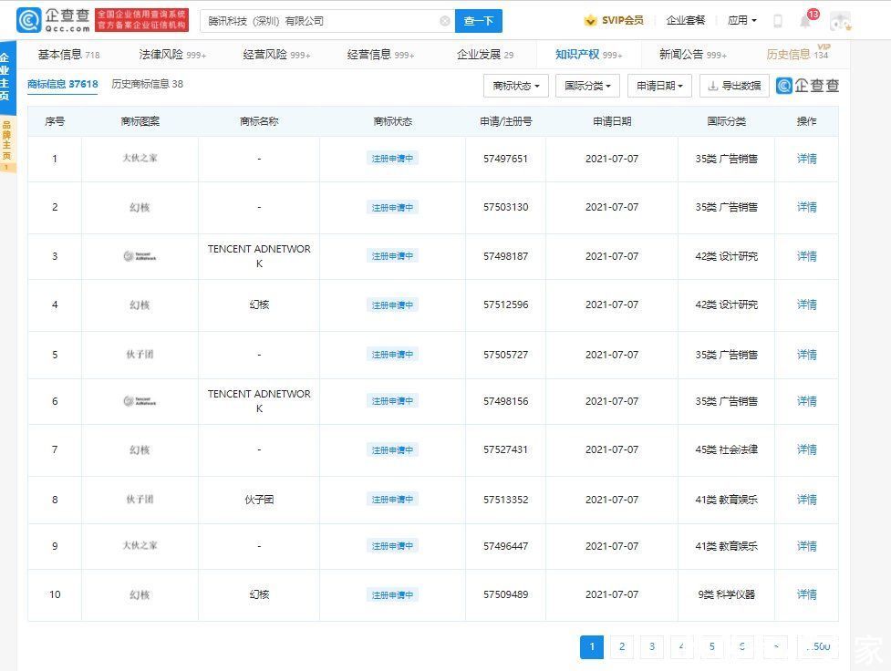
Task: Click 9类 科学仪器 cell in row 10
Action: [x=726, y=594]
